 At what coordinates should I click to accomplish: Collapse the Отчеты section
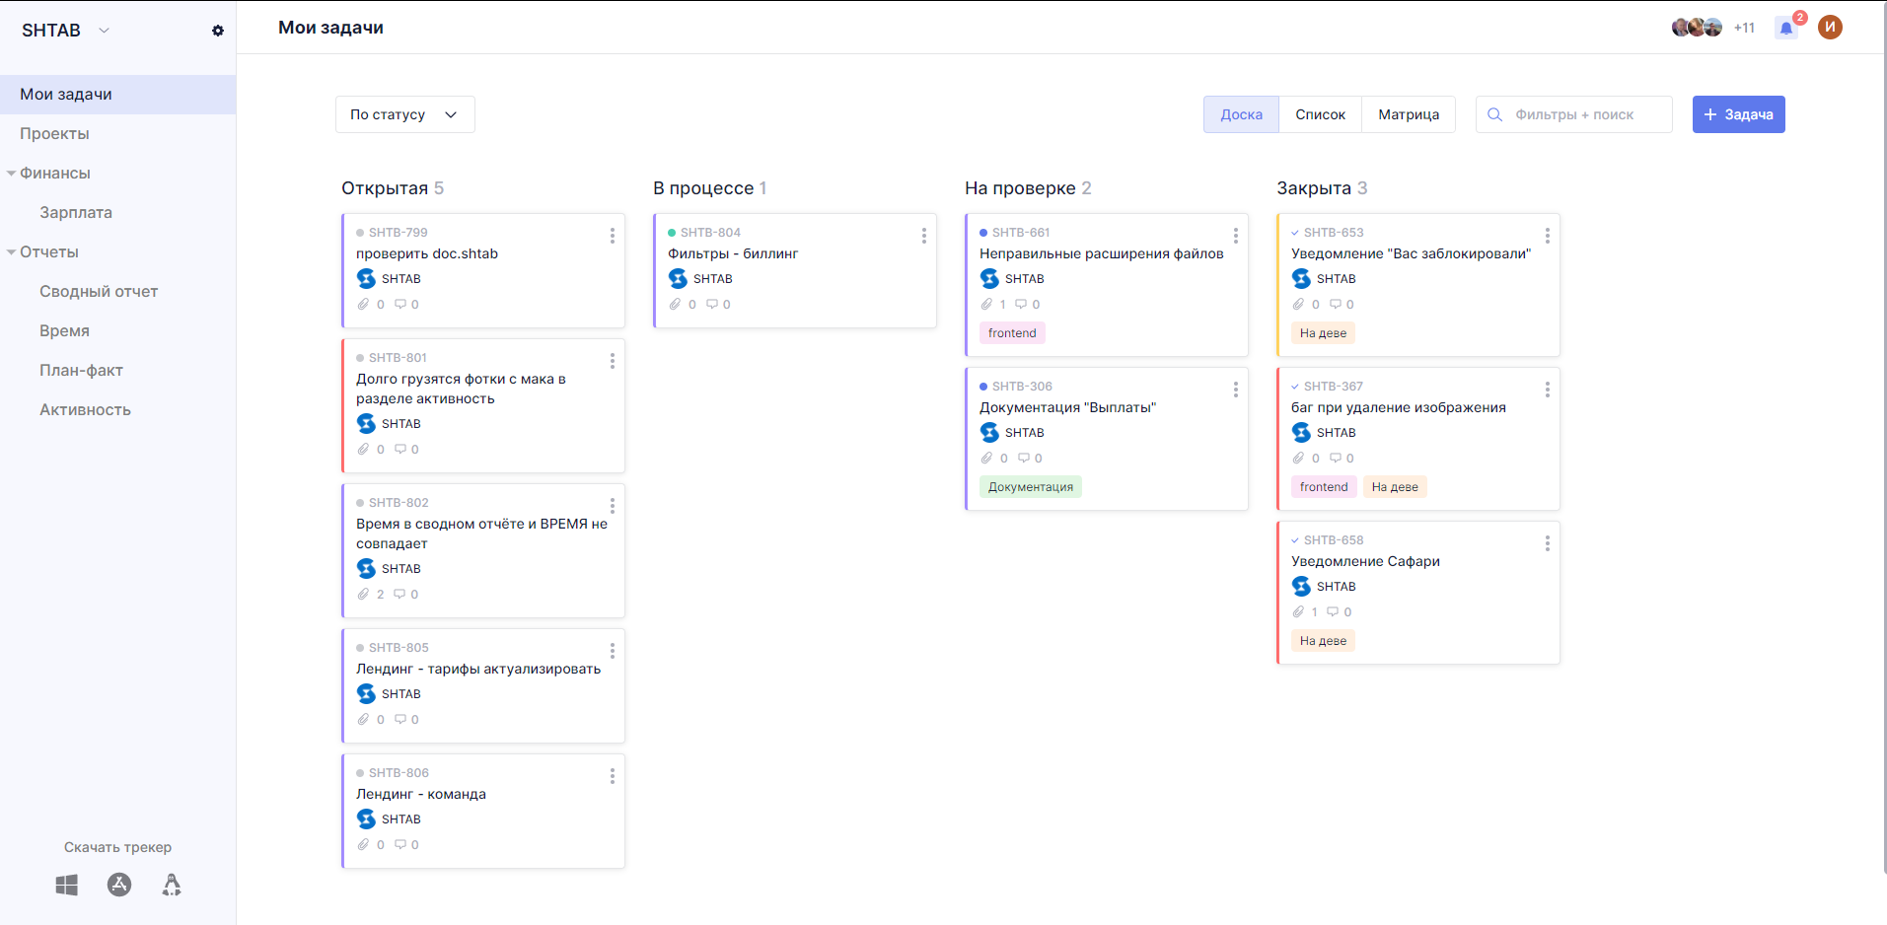pyautogui.click(x=11, y=252)
